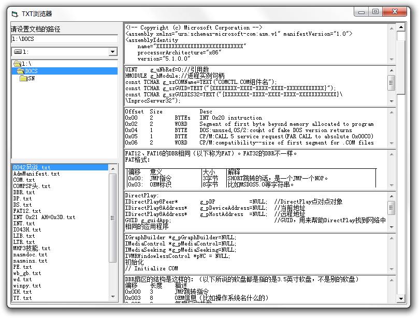Click scrollbar thumb in the g_uNbRef code pane

[x=391, y=82]
